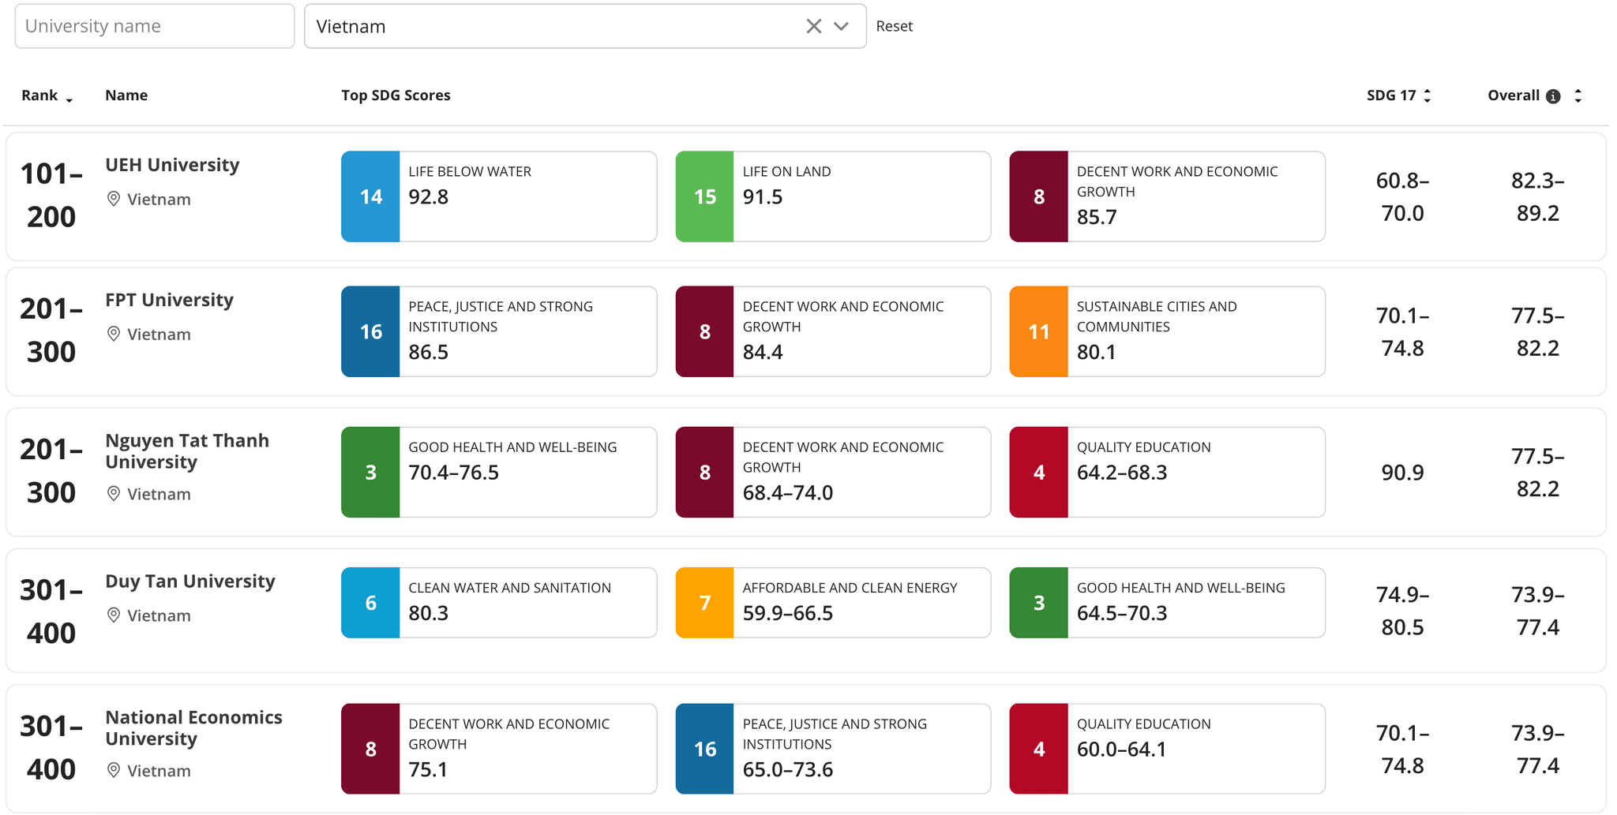Screen dimensions: 1617x815
Task: Click FPT University's orange SDG 11 badge
Action: click(1038, 331)
